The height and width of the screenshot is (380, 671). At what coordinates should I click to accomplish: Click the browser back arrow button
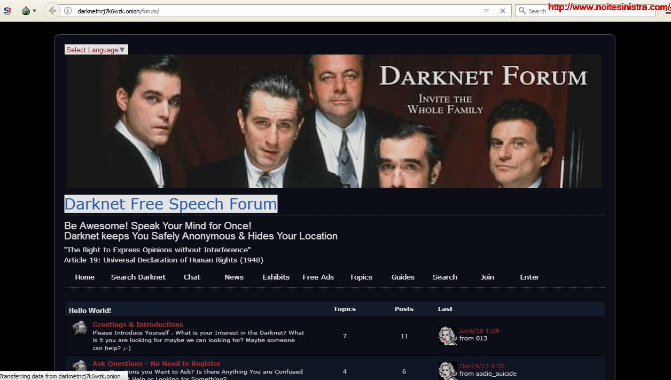point(52,11)
